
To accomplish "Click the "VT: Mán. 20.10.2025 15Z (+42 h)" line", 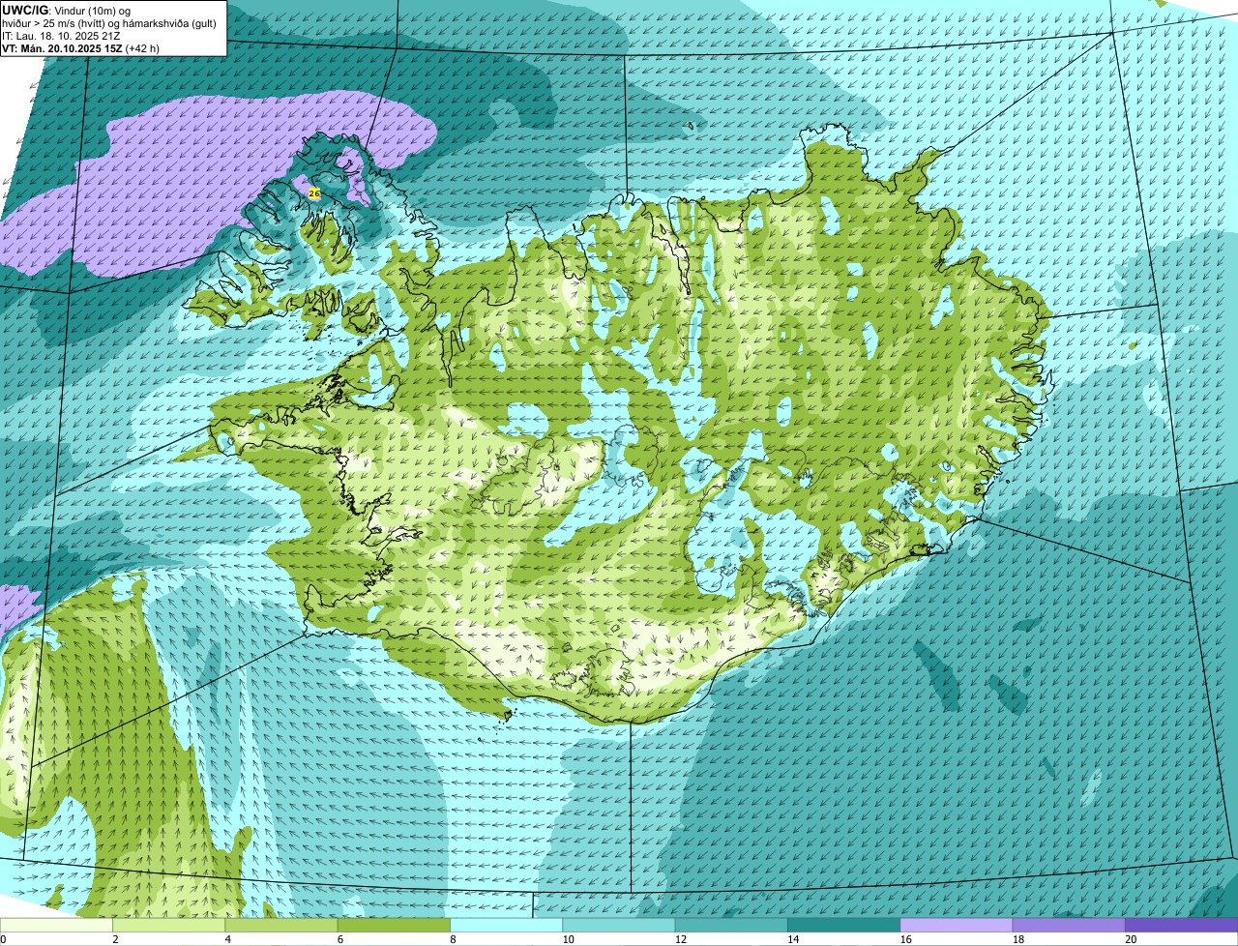I will pyautogui.click(x=80, y=47).
